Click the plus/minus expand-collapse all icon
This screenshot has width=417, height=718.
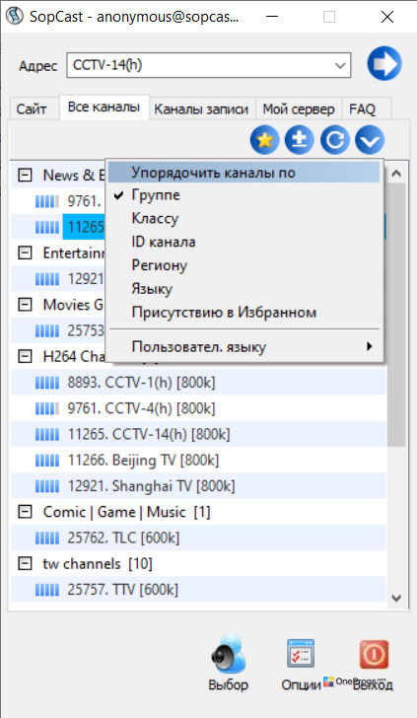[x=300, y=140]
